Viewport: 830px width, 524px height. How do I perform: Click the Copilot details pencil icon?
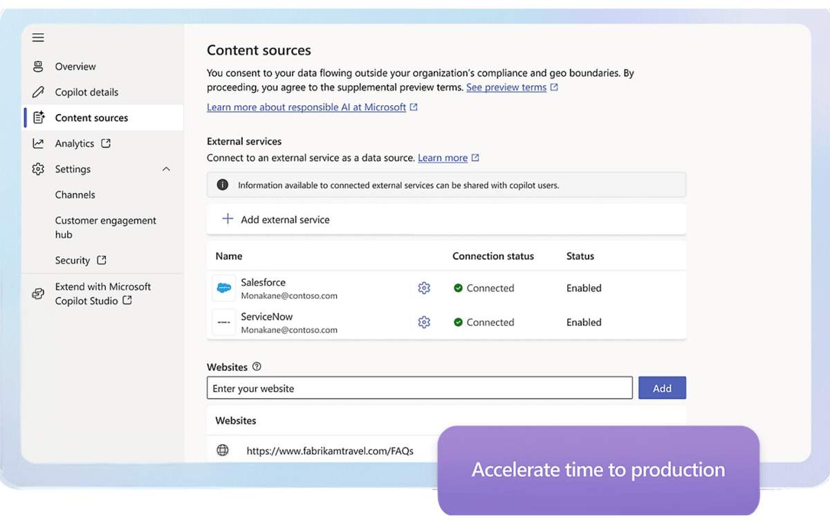[38, 92]
